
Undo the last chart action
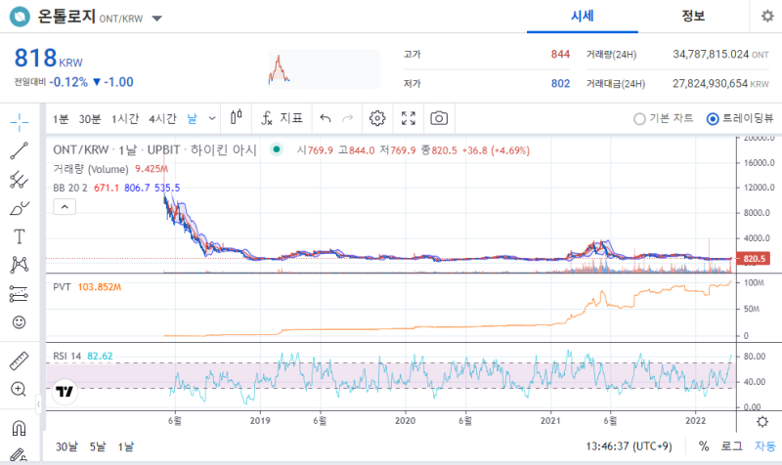tap(326, 118)
